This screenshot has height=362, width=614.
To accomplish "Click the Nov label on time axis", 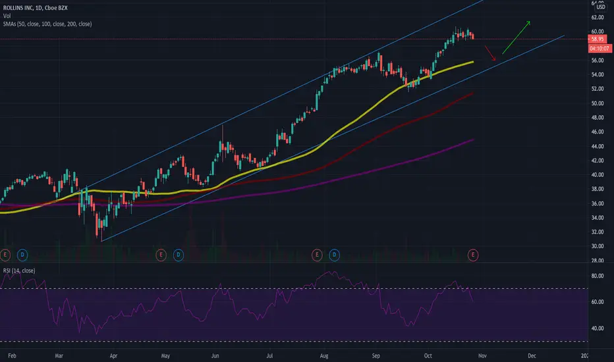I will pos(482,355).
